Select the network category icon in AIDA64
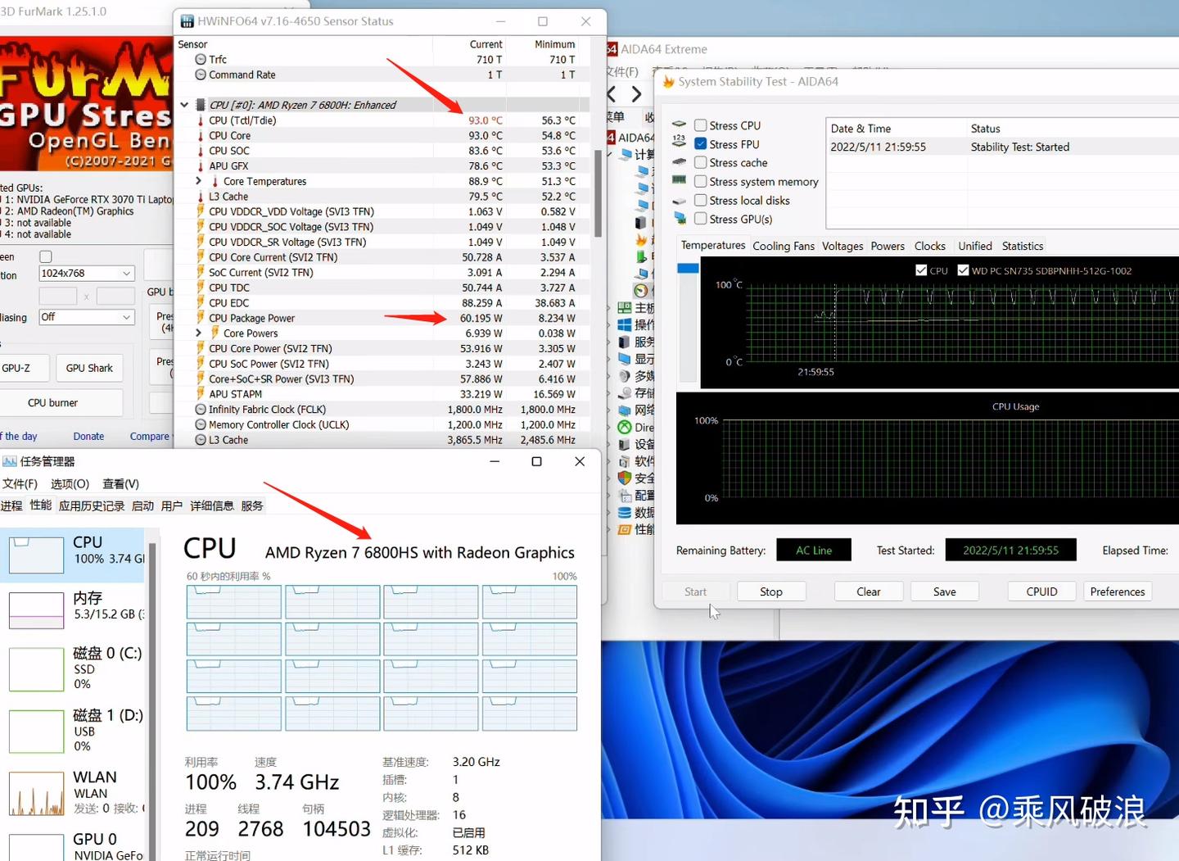The width and height of the screenshot is (1179, 861). [624, 408]
